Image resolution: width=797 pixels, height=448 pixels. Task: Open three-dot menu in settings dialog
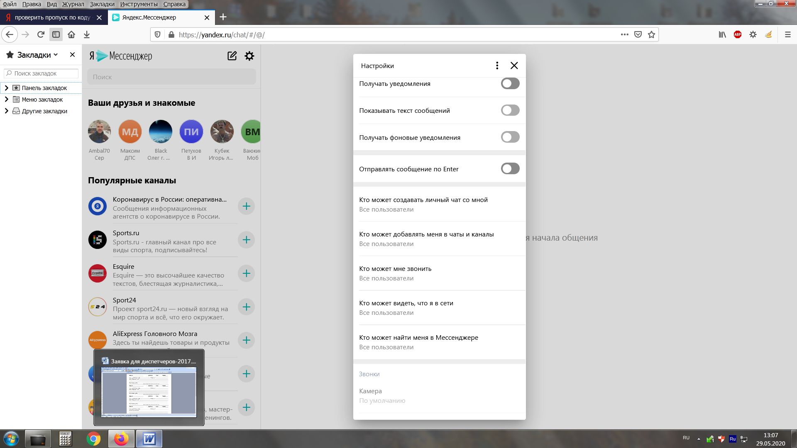497,66
